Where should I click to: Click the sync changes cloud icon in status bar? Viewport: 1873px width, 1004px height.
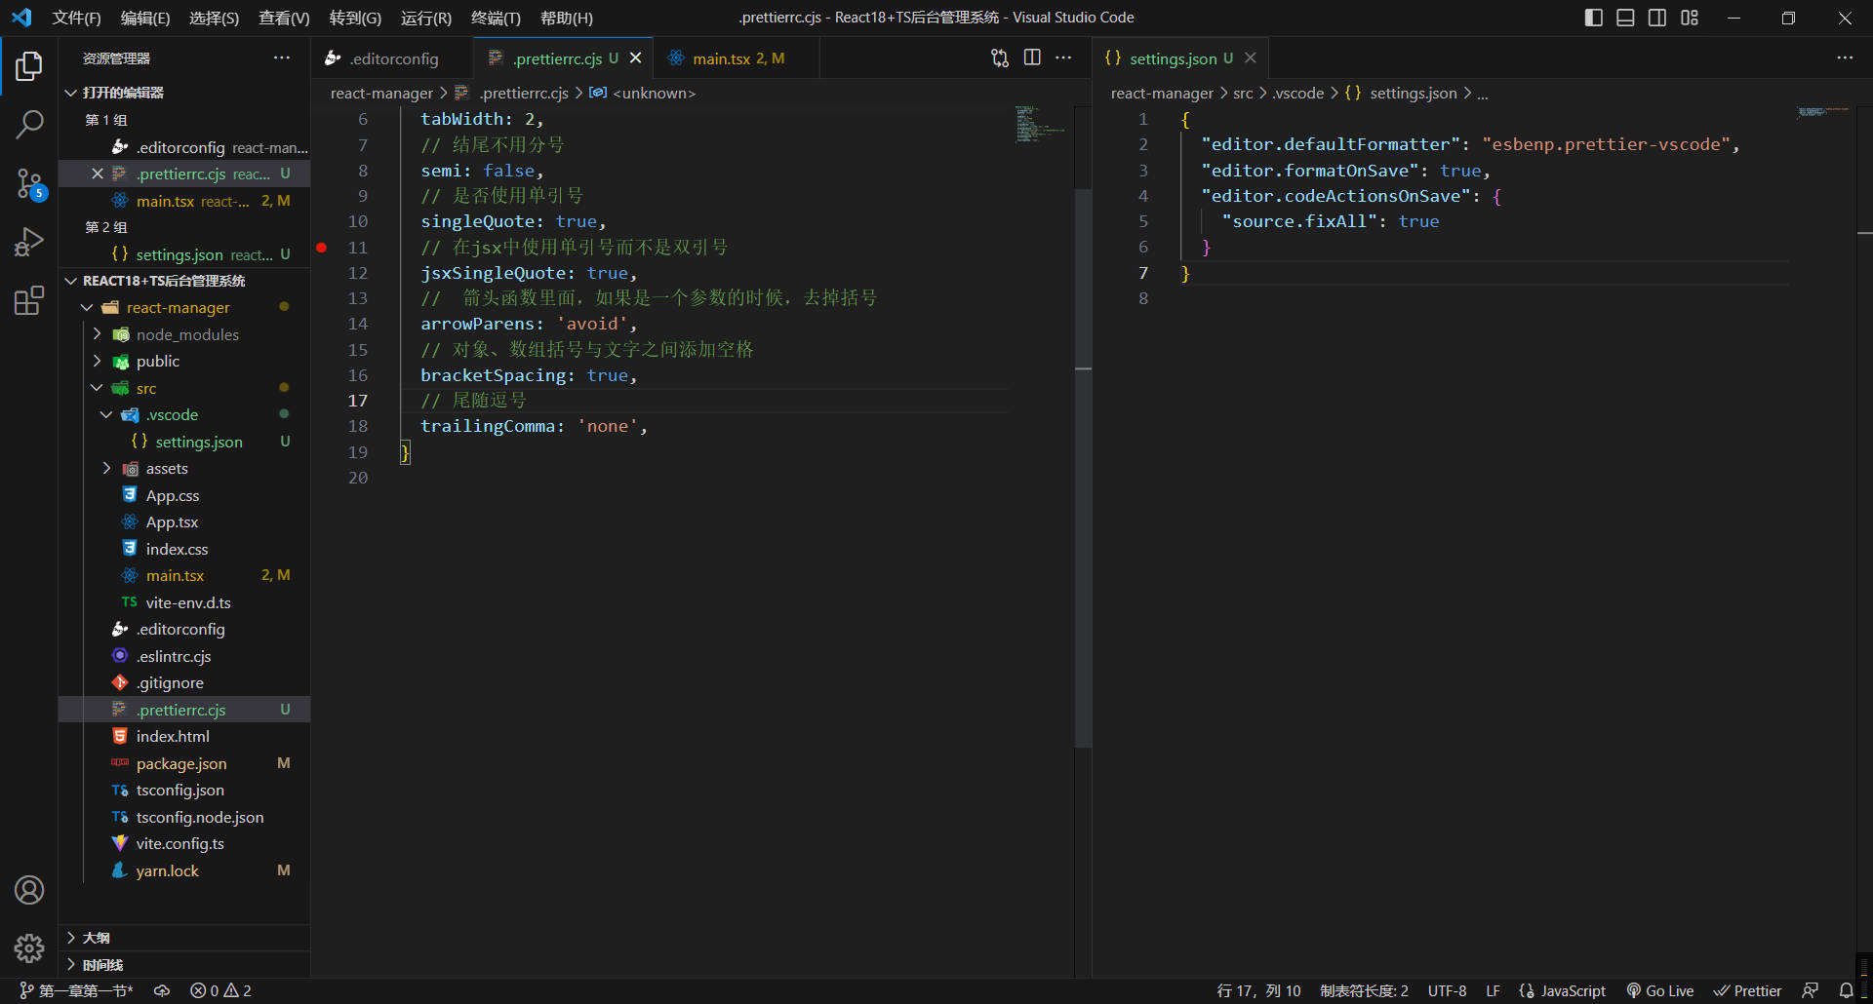click(162, 990)
